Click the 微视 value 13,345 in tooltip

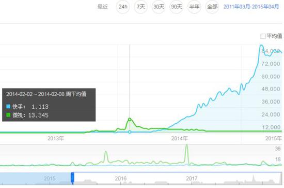[38, 115]
